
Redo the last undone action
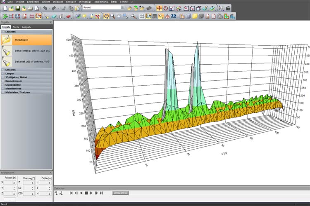54,8
